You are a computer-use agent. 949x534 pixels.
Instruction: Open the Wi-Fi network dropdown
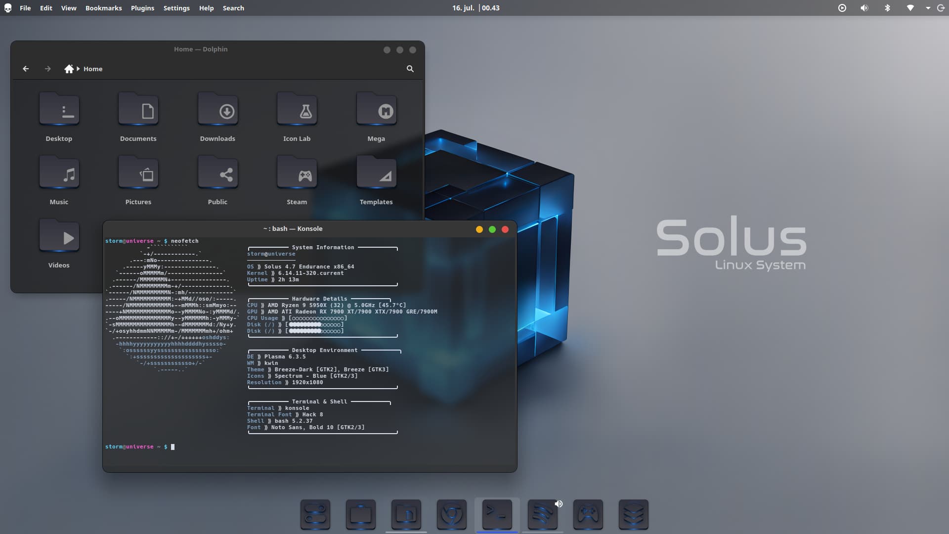pyautogui.click(x=910, y=8)
